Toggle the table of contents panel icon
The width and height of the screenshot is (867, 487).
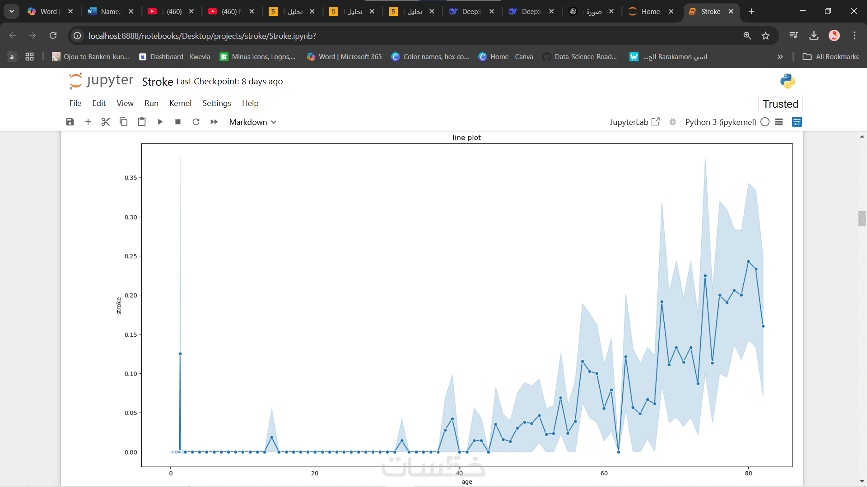tap(779, 122)
